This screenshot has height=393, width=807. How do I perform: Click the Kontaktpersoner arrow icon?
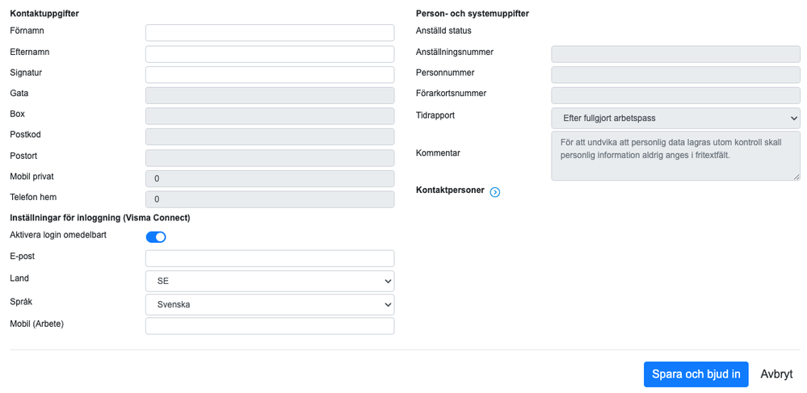[x=495, y=192]
